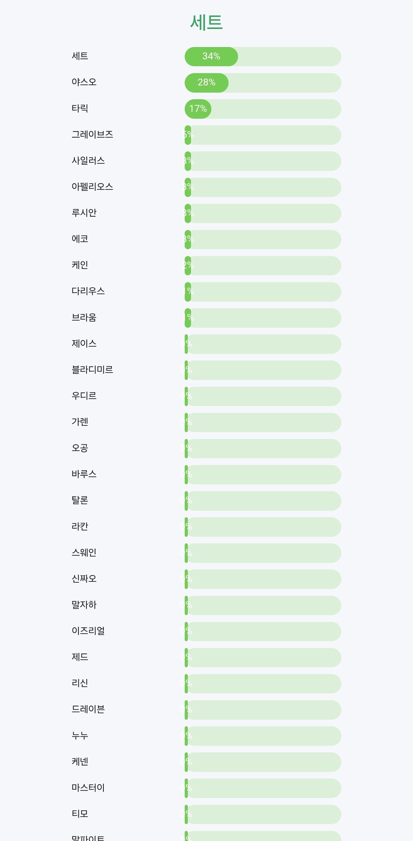This screenshot has height=841, width=413.
Task: Click the 이즈리얼 row label
Action: (88, 631)
